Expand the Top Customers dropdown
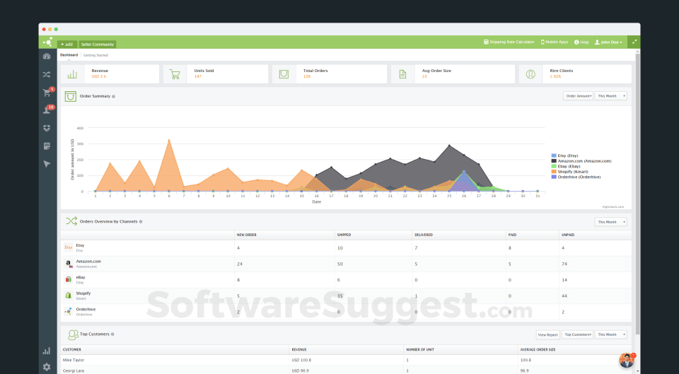 click(x=577, y=334)
